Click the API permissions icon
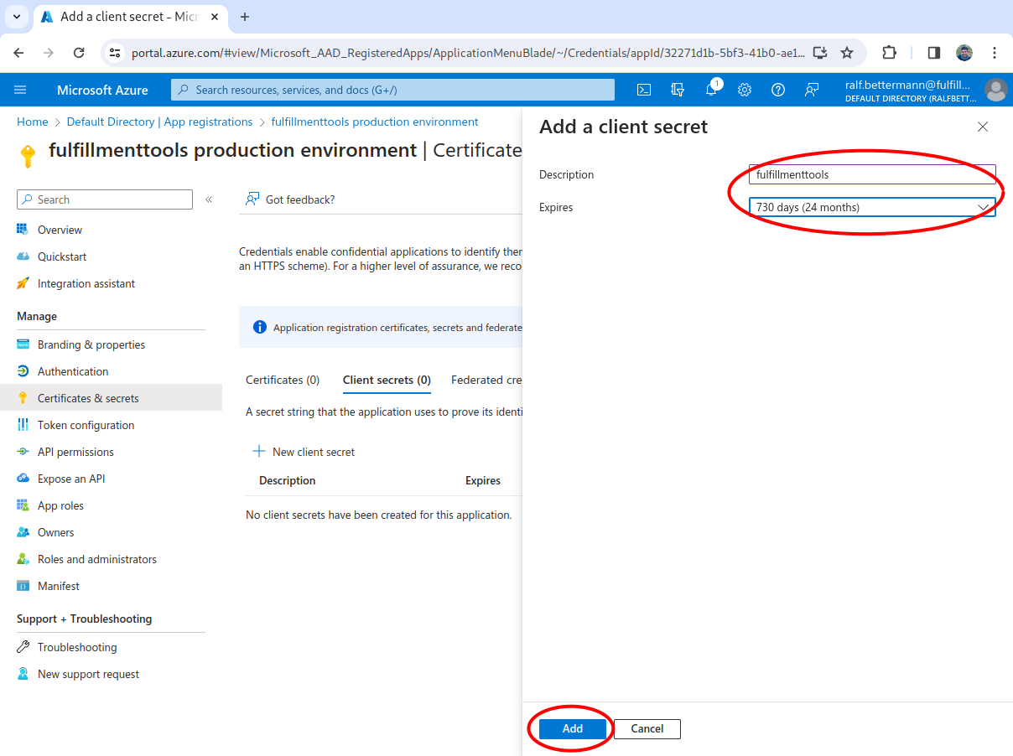 (23, 452)
